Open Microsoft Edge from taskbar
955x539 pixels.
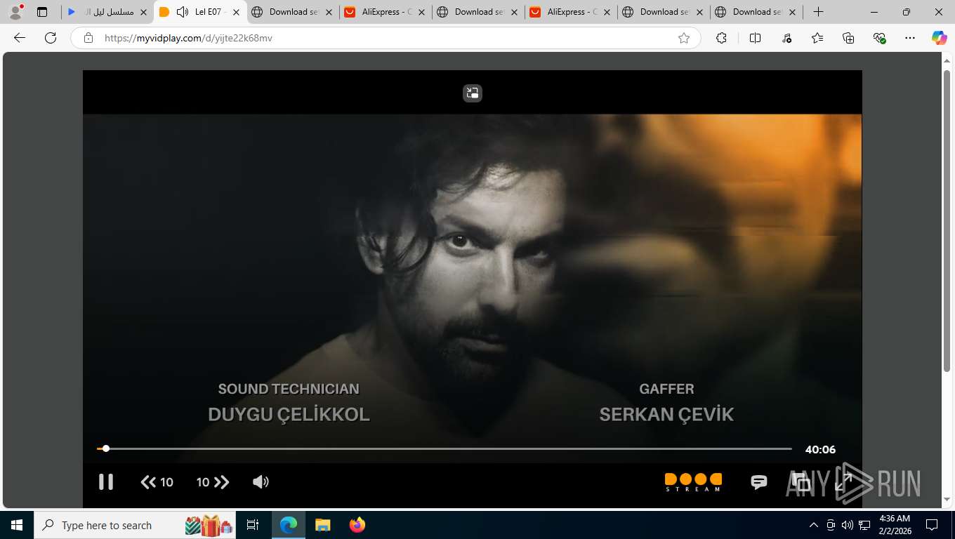tap(289, 525)
